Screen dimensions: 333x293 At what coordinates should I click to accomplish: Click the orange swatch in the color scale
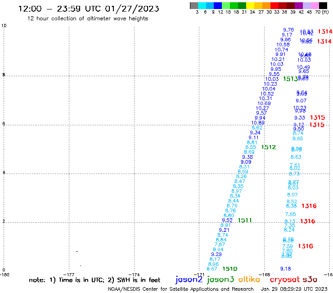click(266, 5)
